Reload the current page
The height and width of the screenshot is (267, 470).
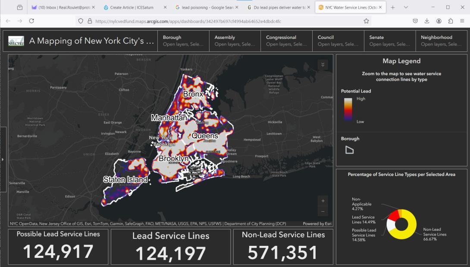click(31, 21)
